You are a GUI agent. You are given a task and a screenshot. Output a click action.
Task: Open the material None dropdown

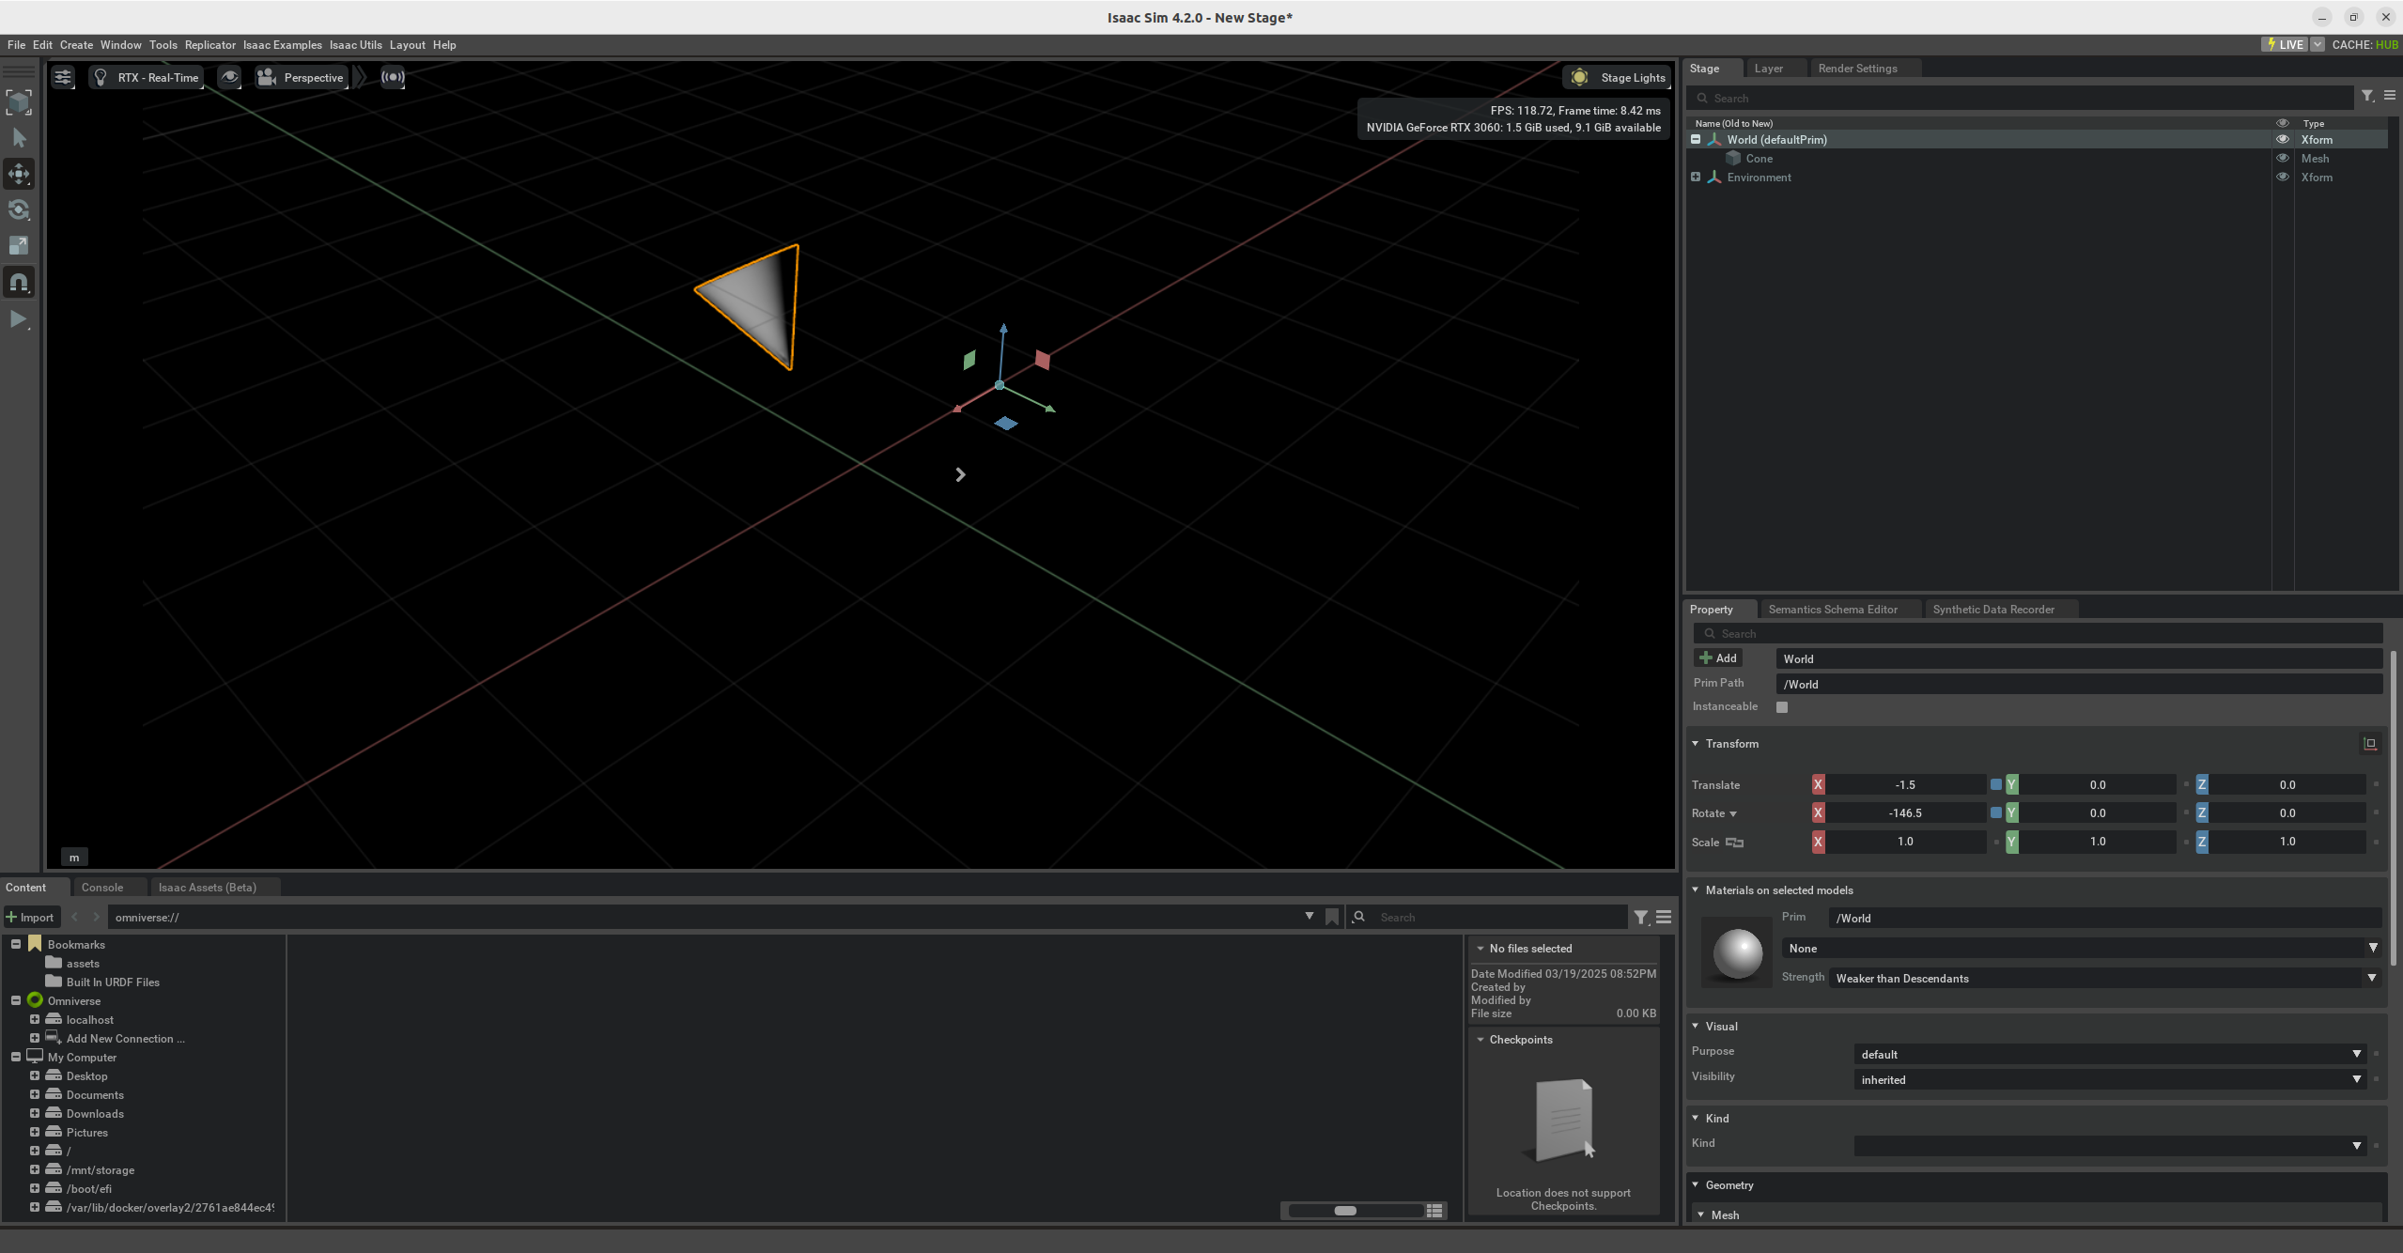point(2081,949)
